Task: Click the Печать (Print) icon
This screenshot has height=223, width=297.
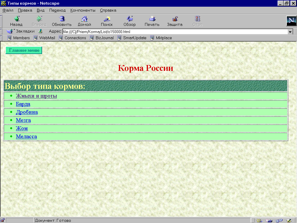Action: 152,19
